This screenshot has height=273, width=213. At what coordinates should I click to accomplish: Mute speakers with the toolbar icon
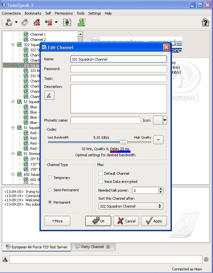49,22
